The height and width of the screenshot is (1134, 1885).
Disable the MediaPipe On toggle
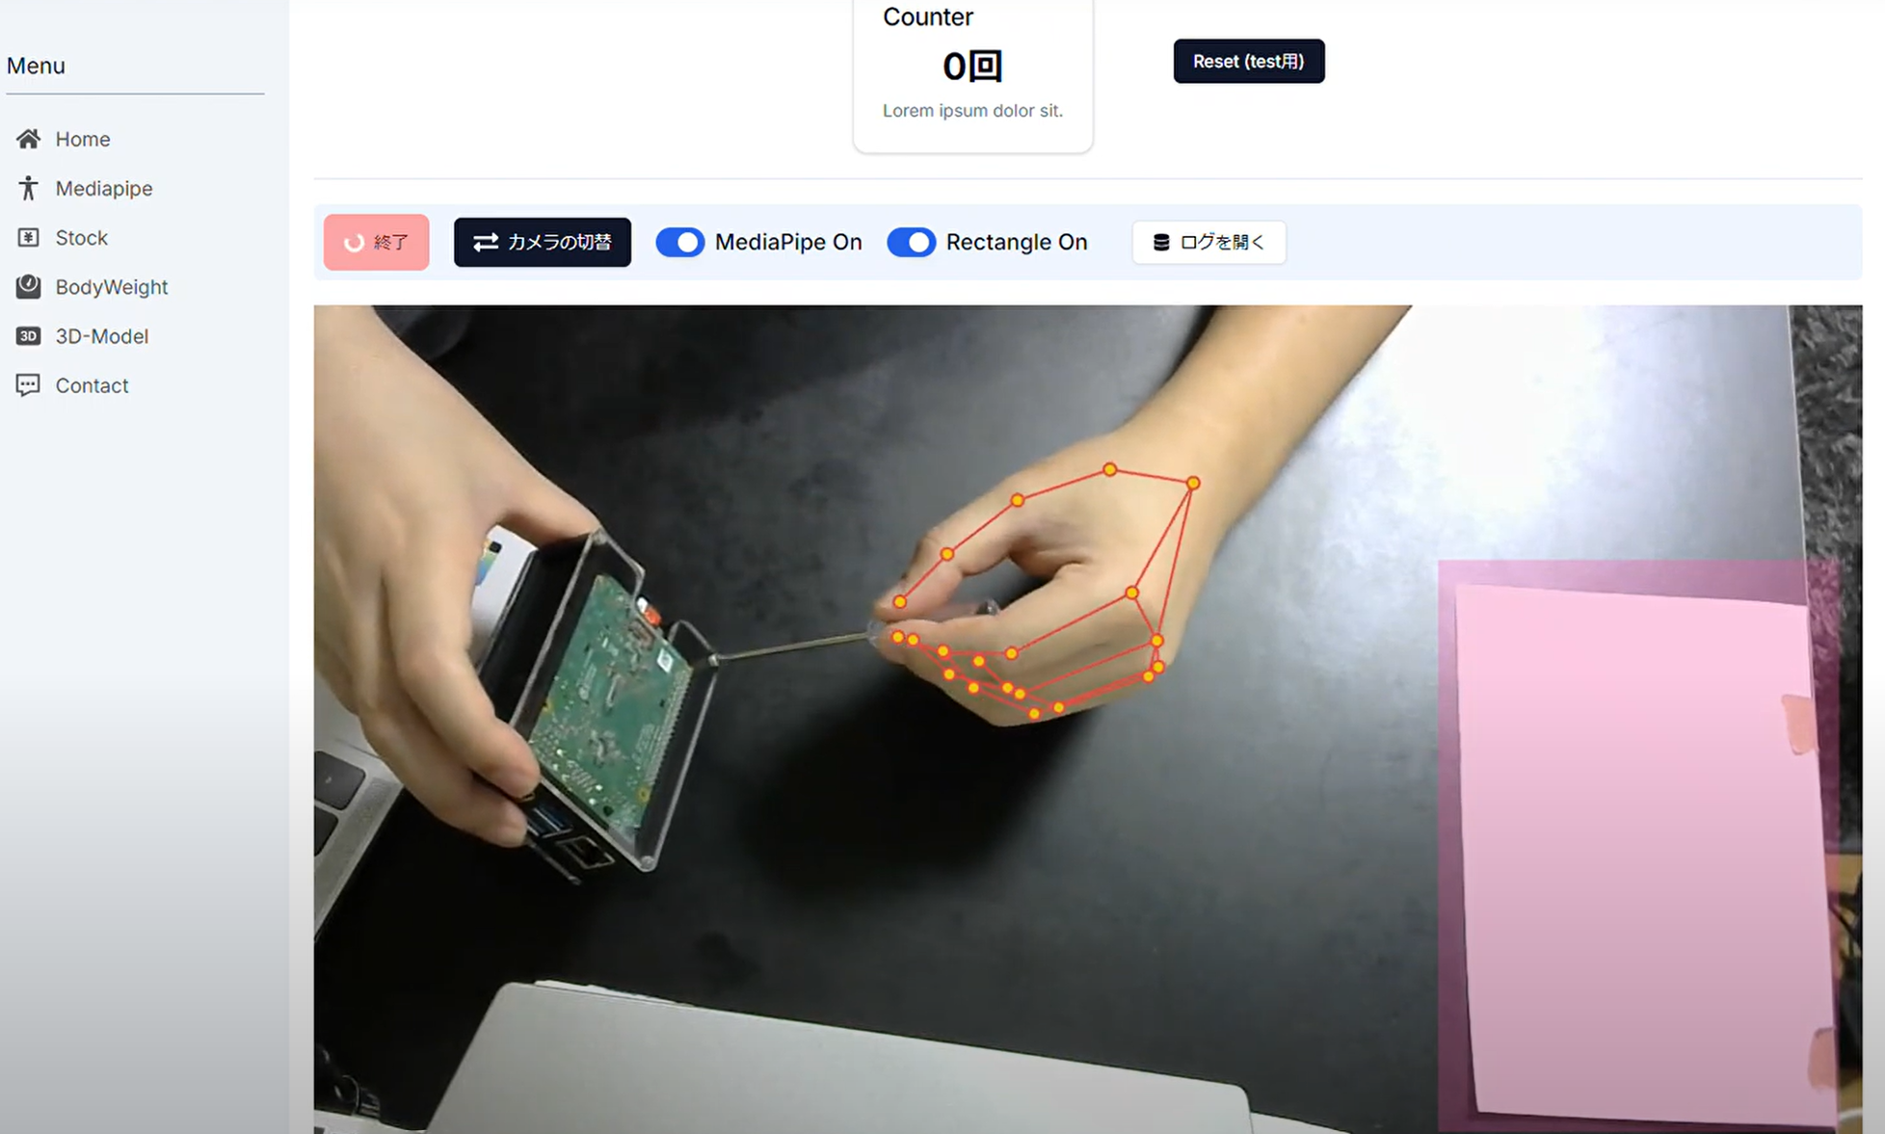[680, 241]
